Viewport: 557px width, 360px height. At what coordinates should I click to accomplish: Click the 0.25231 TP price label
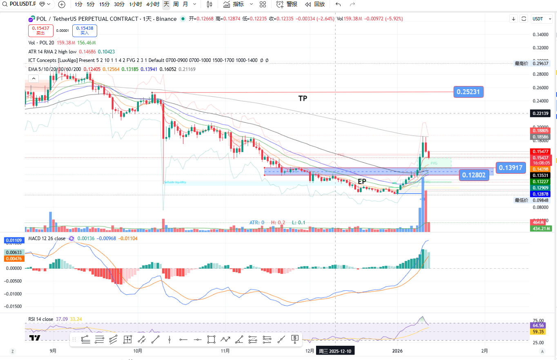[x=468, y=92]
